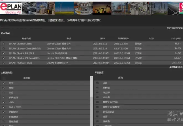Uncheck the 文档 master data checkbox
This screenshot has width=183, height=126.
click(4, 102)
